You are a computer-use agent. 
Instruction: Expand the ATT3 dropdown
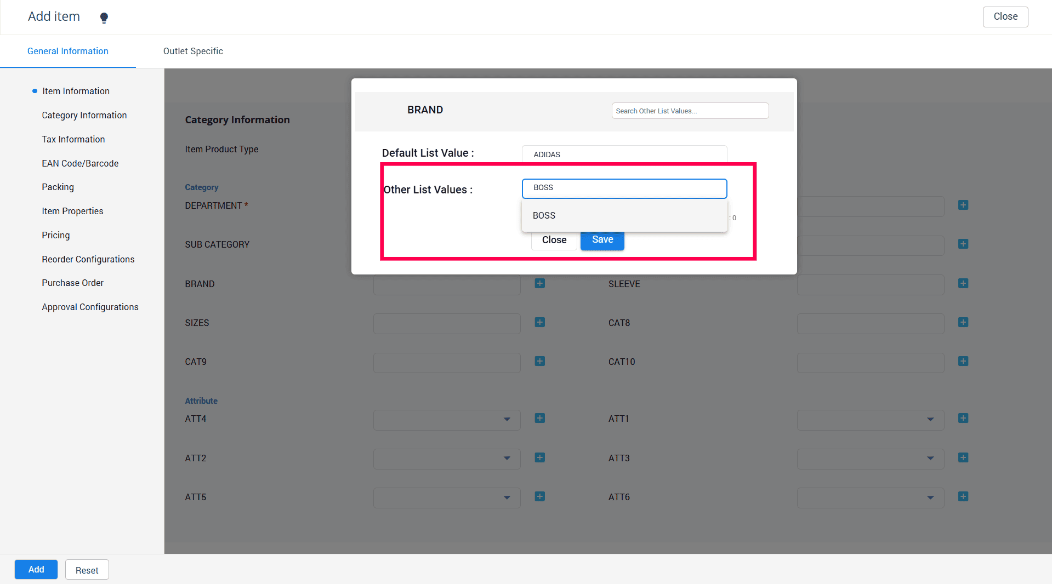(871, 459)
